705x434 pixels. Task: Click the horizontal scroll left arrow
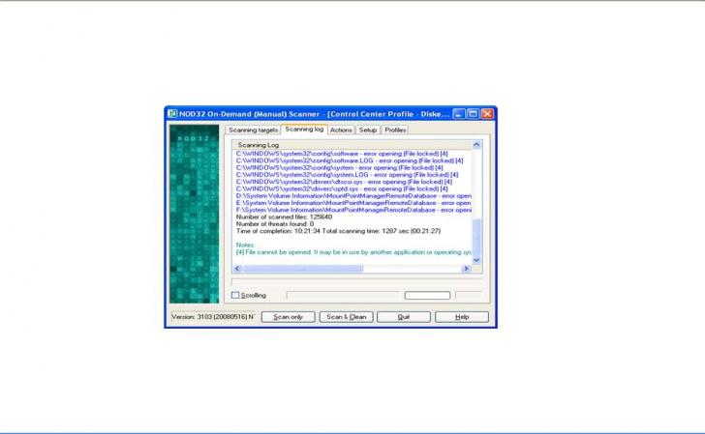tap(237, 269)
